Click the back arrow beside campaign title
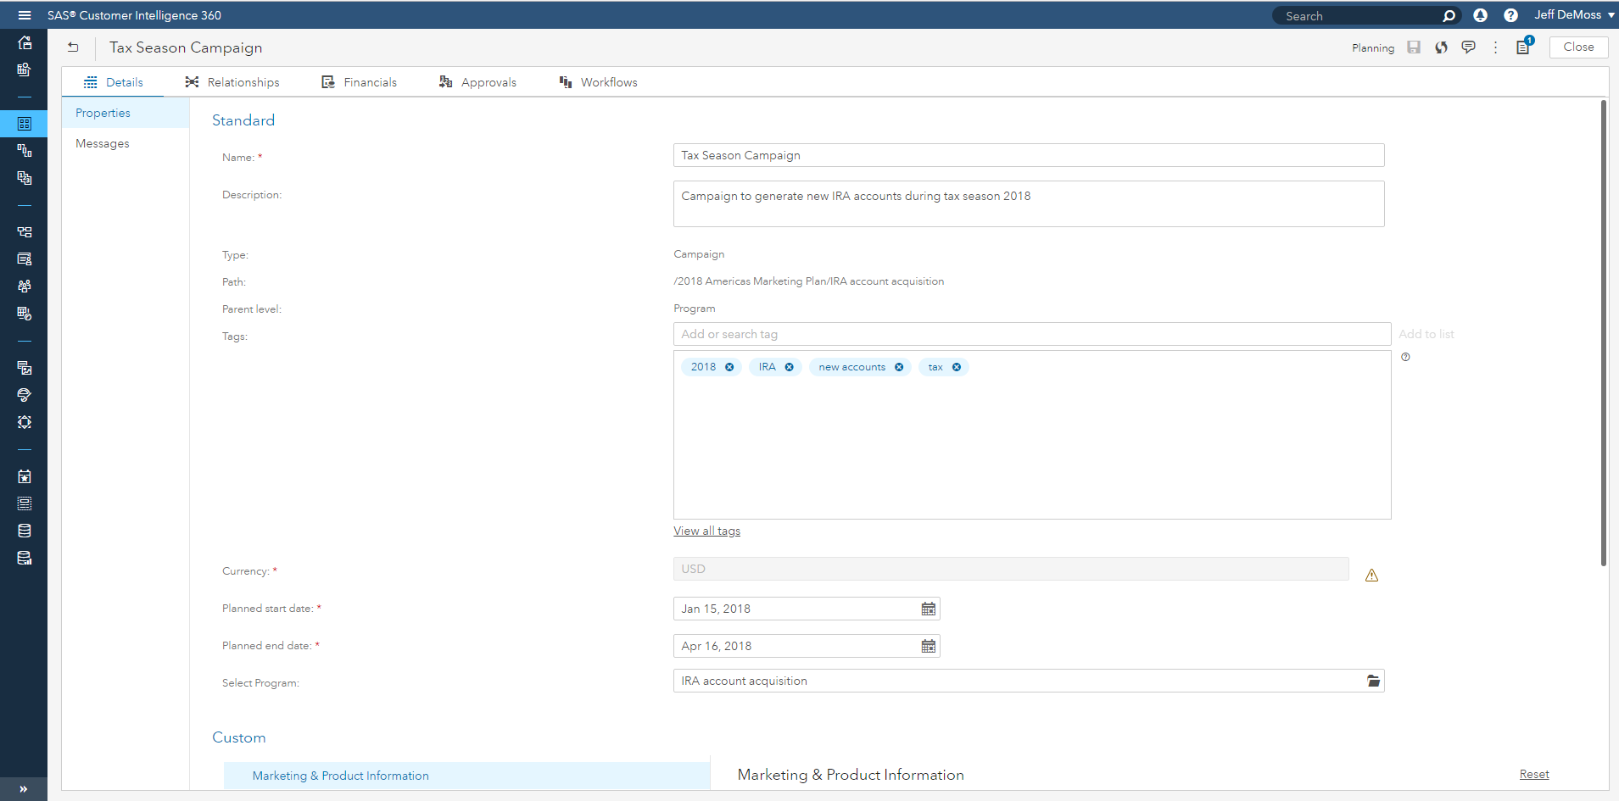This screenshot has width=1619, height=801. pos(73,47)
